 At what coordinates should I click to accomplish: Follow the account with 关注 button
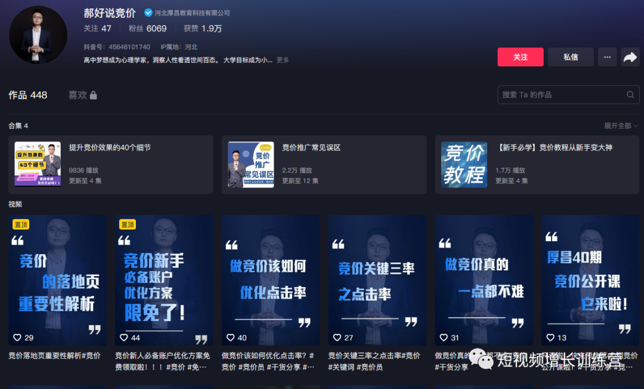(x=521, y=57)
